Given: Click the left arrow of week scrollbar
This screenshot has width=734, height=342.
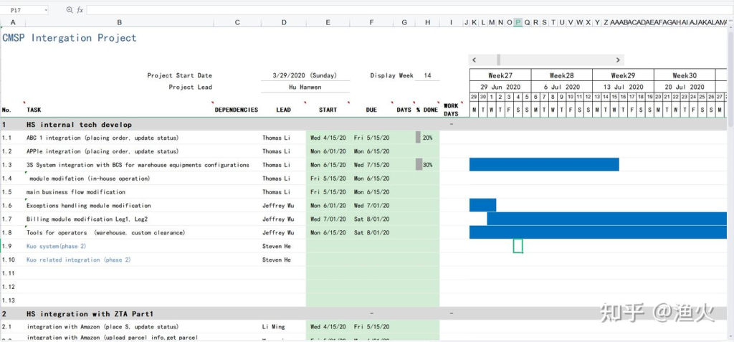Looking at the screenshot, I should tap(474, 60).
